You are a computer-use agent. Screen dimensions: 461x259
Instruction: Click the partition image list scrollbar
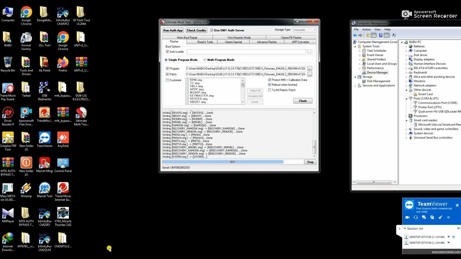click(x=243, y=91)
